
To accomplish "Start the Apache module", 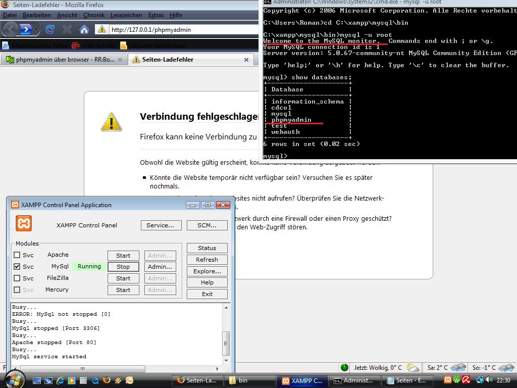I will click(x=123, y=255).
